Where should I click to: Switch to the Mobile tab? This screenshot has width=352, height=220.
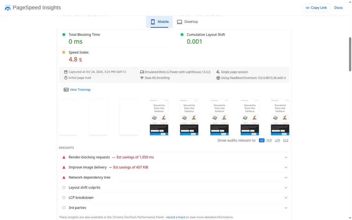click(159, 22)
